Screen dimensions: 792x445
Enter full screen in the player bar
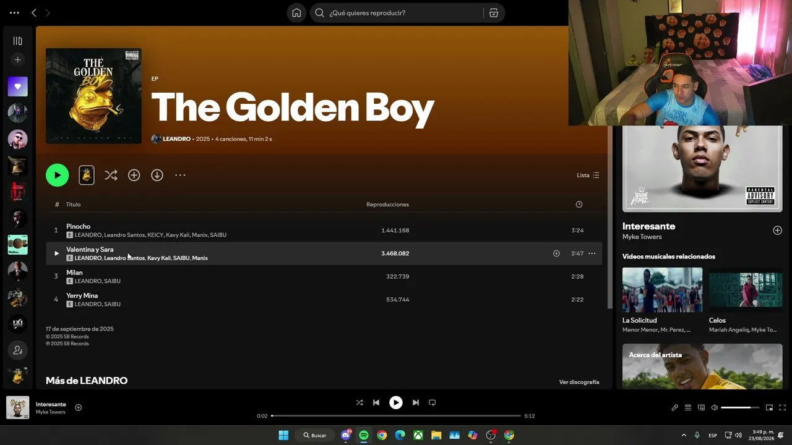[x=782, y=407]
